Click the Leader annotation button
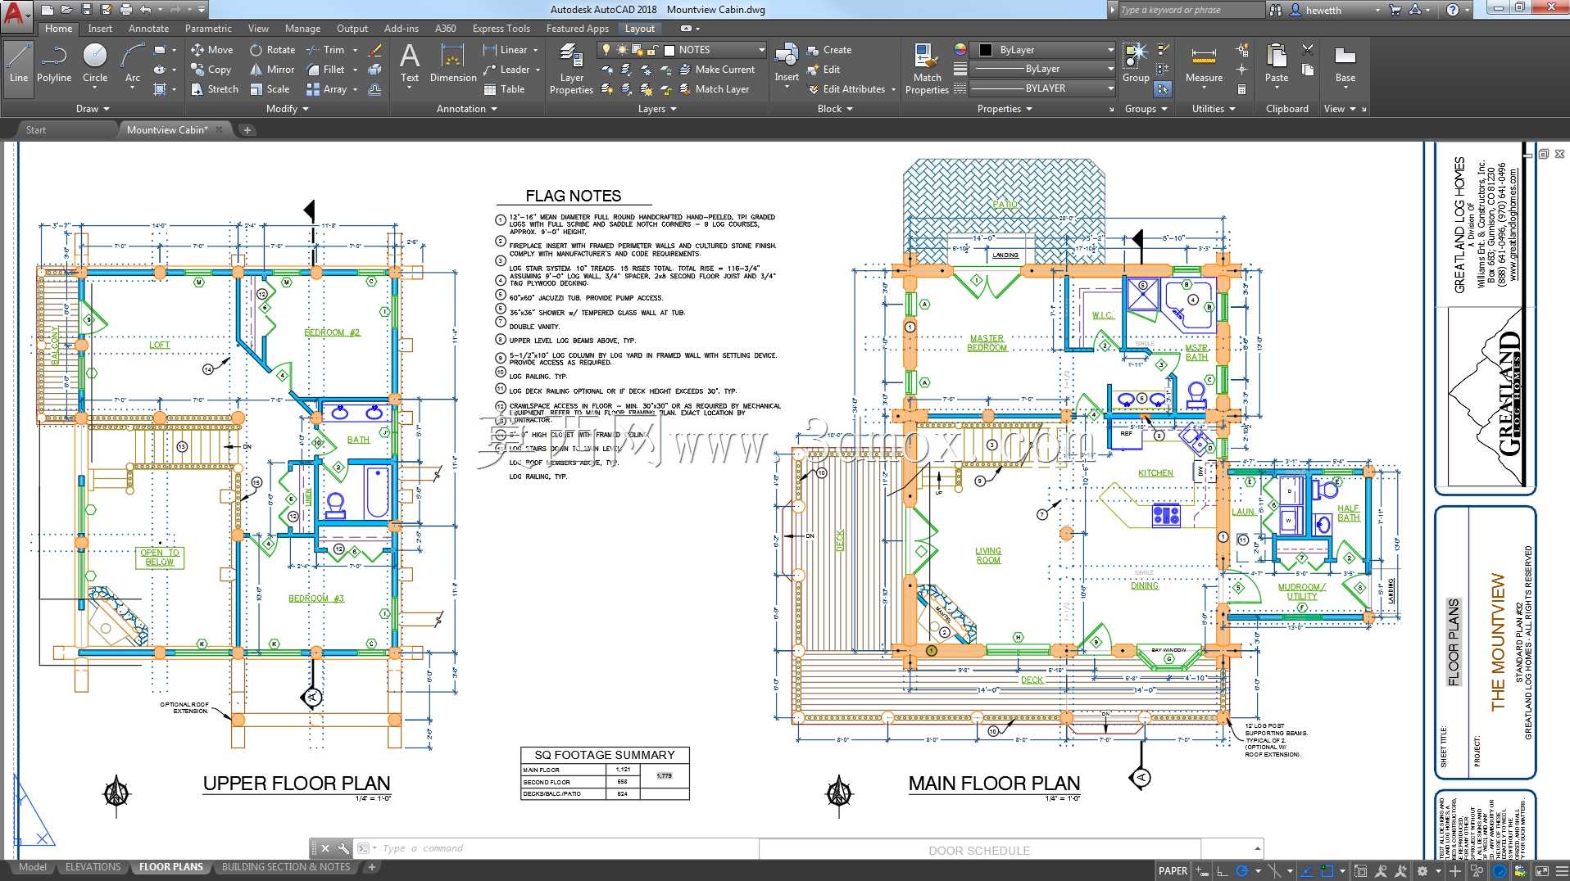 (506, 70)
